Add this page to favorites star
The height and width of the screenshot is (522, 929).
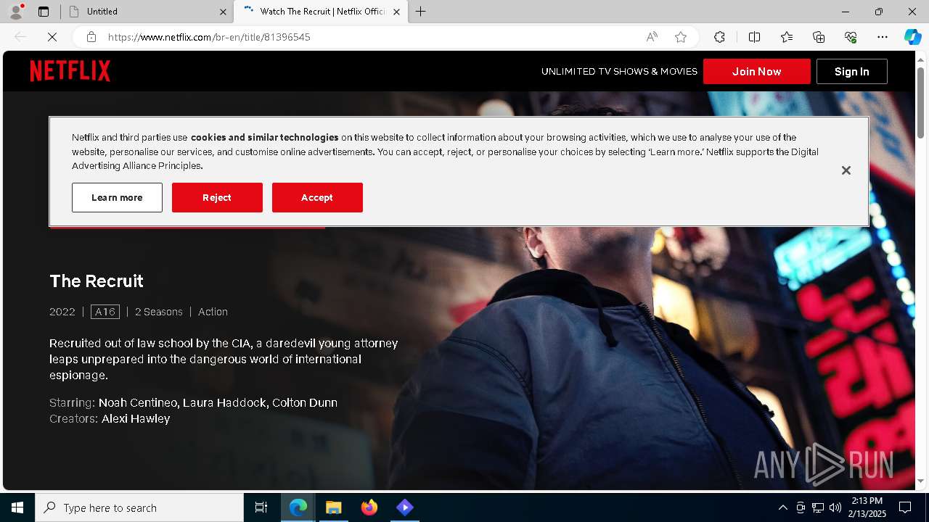pyautogui.click(x=681, y=37)
